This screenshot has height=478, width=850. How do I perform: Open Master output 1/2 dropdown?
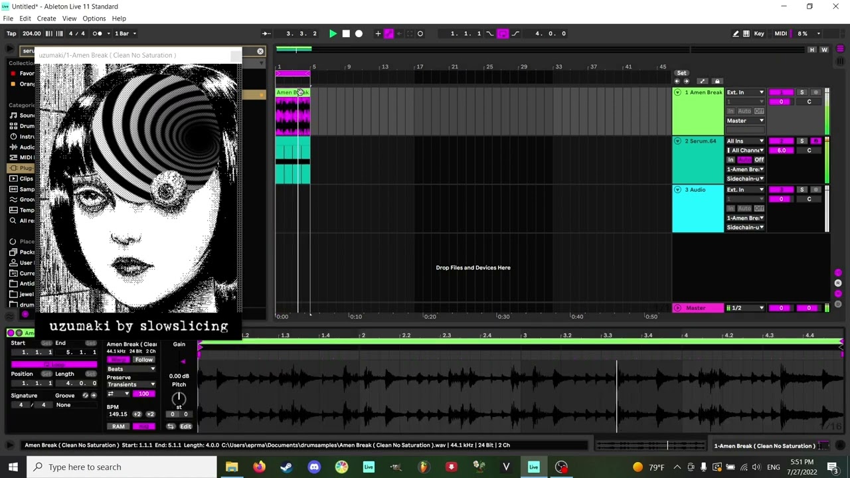pyautogui.click(x=745, y=308)
